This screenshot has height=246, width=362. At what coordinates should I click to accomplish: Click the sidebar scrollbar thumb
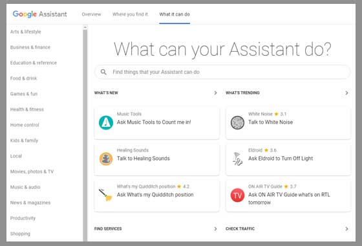(85, 135)
